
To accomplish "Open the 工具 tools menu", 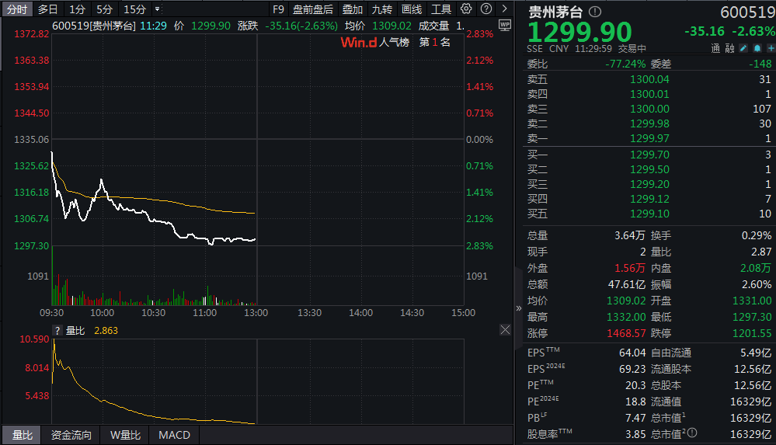I will click(x=441, y=9).
